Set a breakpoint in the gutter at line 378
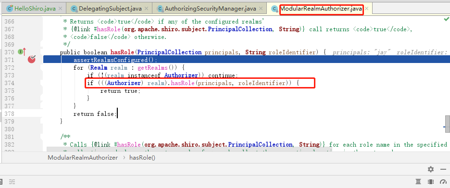450x188 pixels. (32, 113)
